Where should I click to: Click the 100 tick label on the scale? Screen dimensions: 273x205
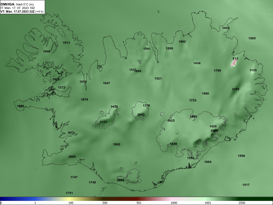71,203
